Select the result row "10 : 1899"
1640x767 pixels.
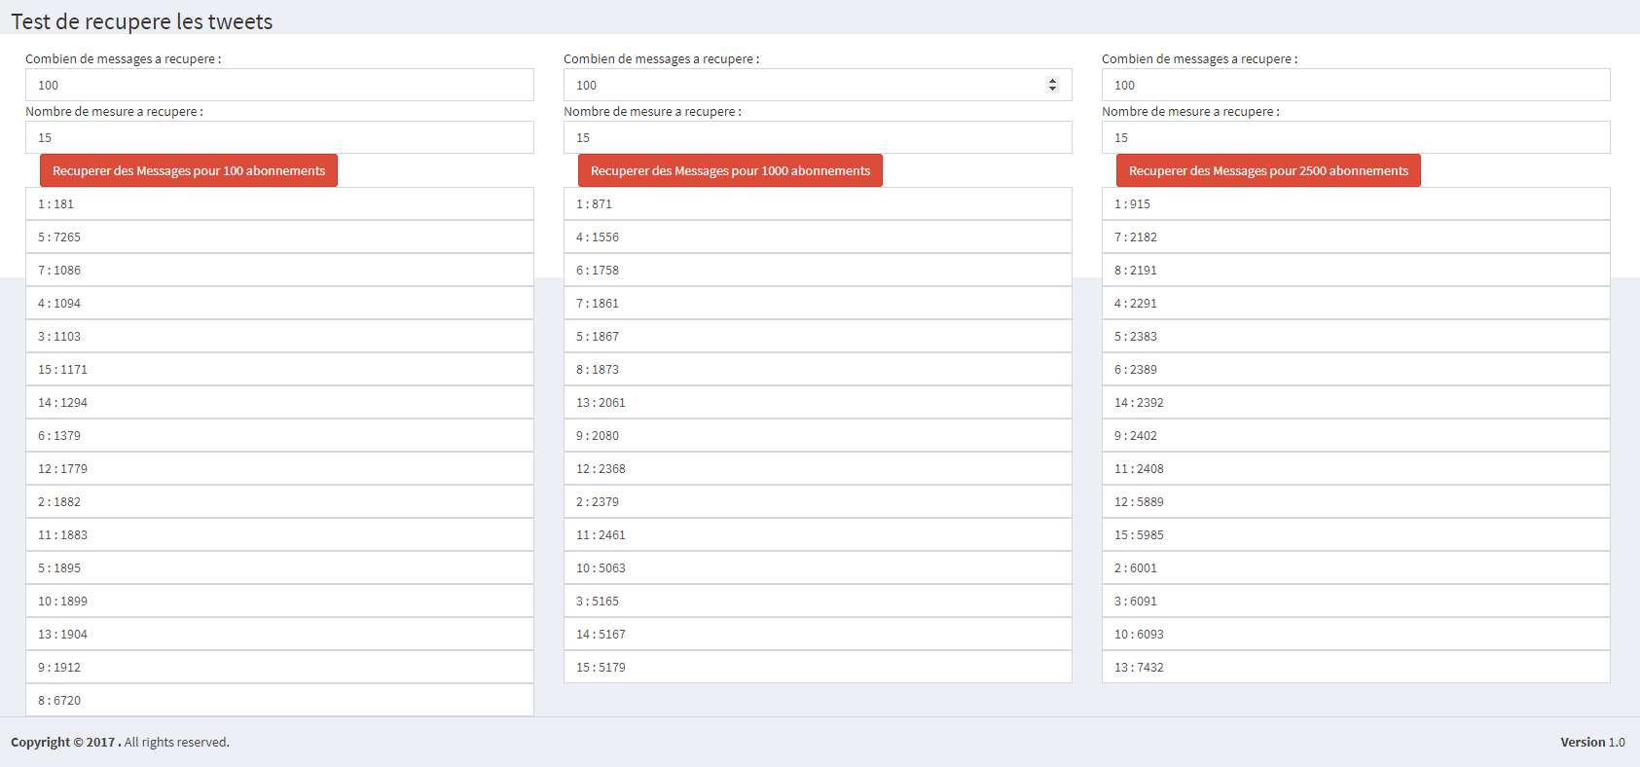279,601
